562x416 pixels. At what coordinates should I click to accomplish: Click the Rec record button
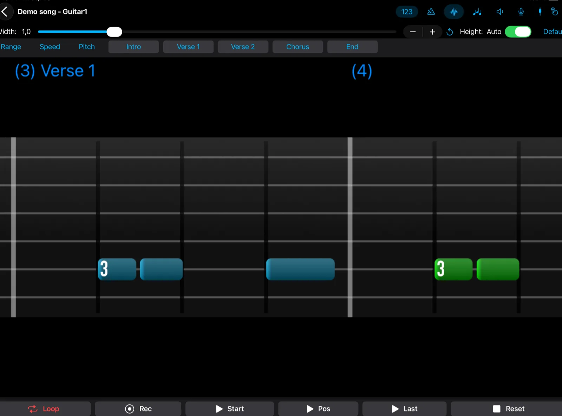138,409
